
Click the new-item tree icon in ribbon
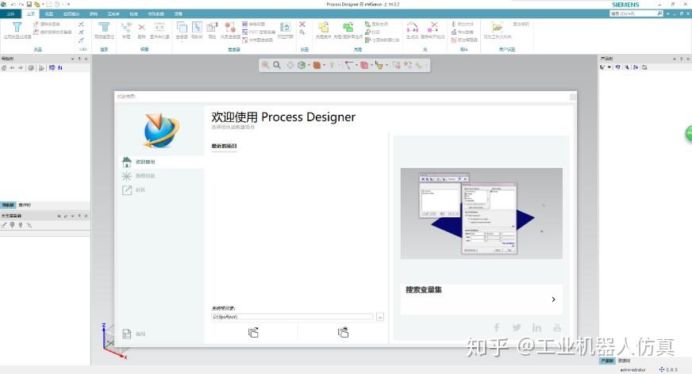[x=126, y=27]
